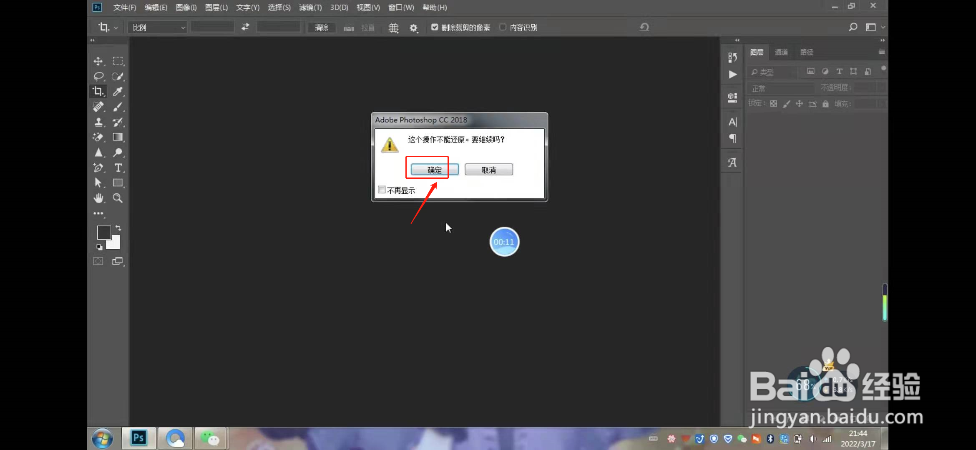Click the 取消 button in dialog
This screenshot has height=450, width=976.
[x=488, y=170]
